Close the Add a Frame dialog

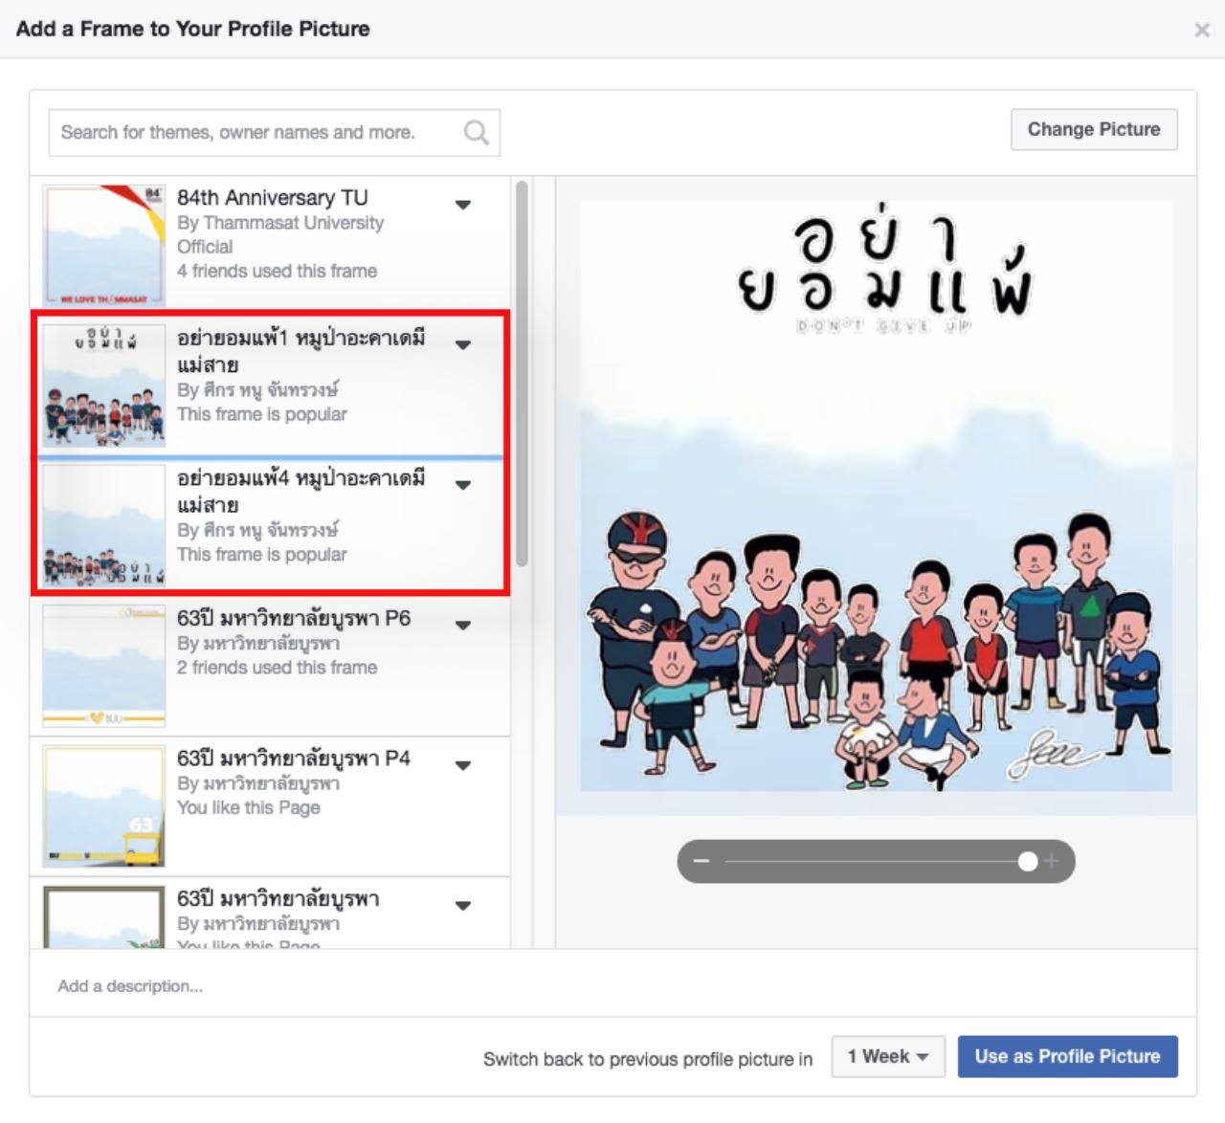[x=1202, y=31]
